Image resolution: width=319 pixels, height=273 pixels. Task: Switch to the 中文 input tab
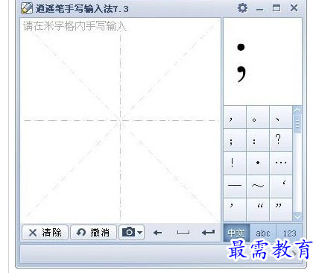coord(236,233)
